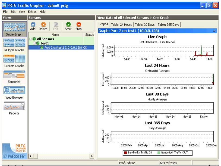Collapse the test1 tree node
221x166 pixels.
34,43
